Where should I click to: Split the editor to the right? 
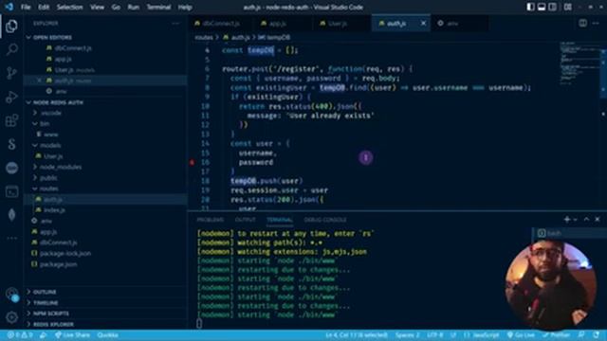(582, 23)
